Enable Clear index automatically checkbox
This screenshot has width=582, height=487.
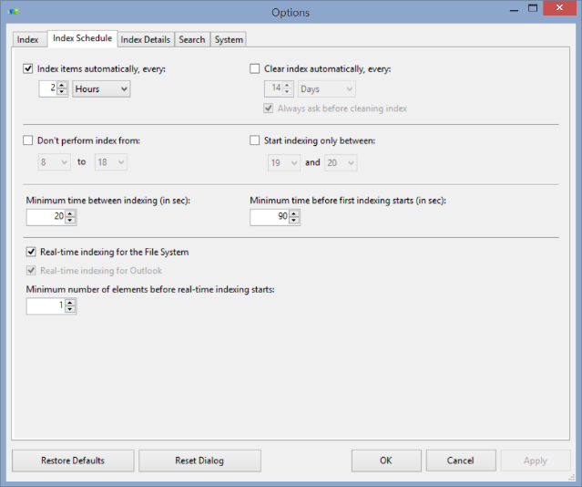pos(255,68)
